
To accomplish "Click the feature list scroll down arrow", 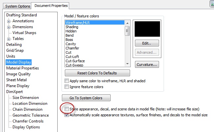I will coord(127,64).
